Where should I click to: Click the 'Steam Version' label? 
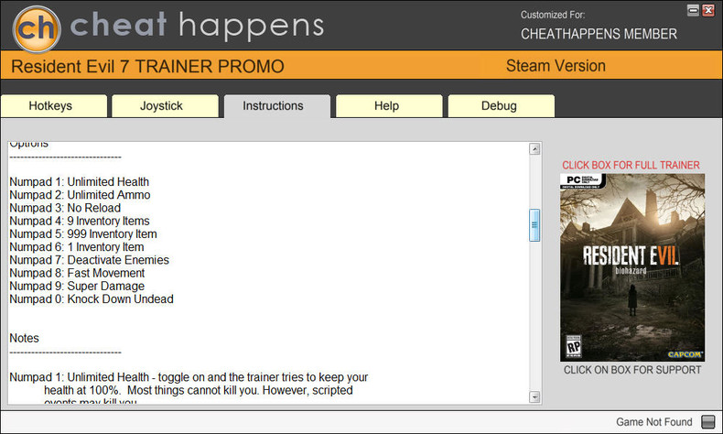point(556,66)
